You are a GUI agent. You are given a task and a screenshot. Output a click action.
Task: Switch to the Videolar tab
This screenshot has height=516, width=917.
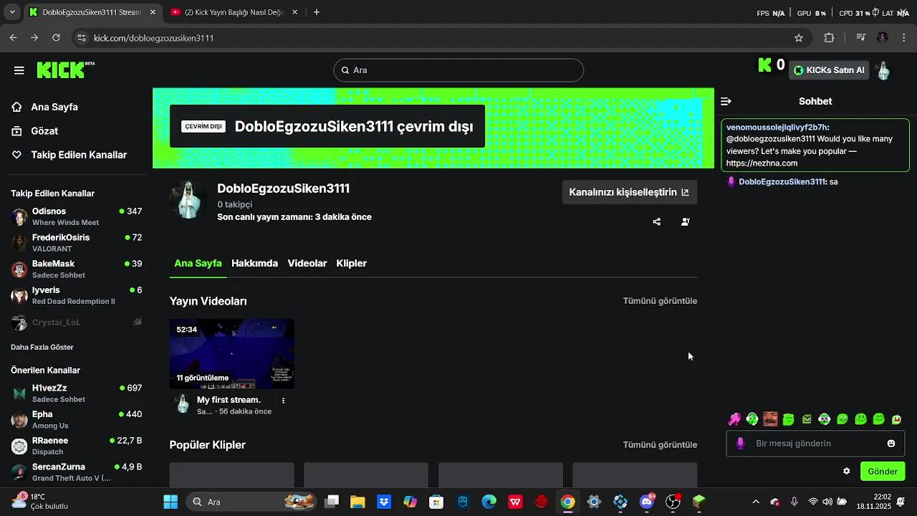(x=307, y=263)
